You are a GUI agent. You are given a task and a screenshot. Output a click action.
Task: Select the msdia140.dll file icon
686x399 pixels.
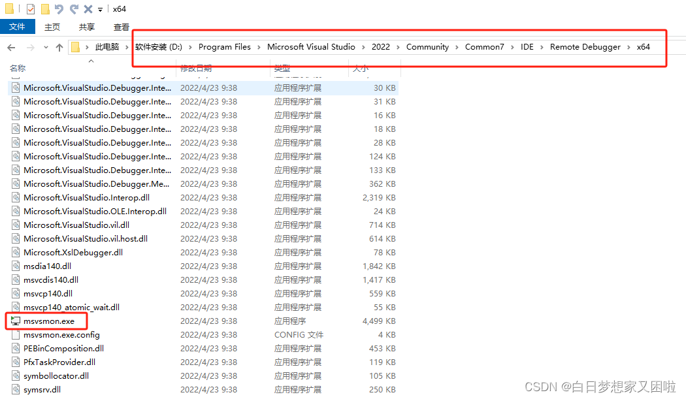point(14,266)
